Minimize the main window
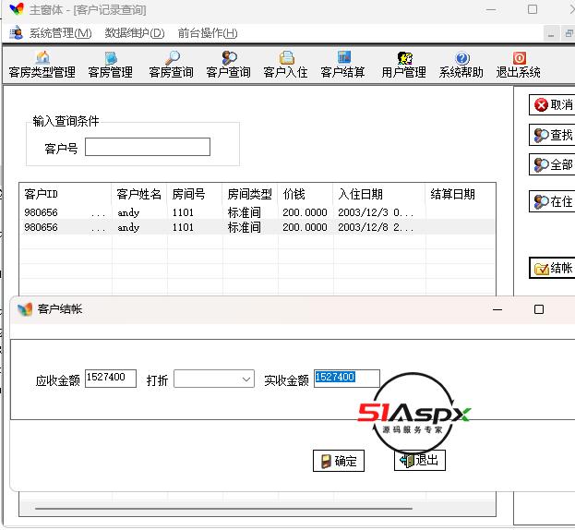 (491, 9)
